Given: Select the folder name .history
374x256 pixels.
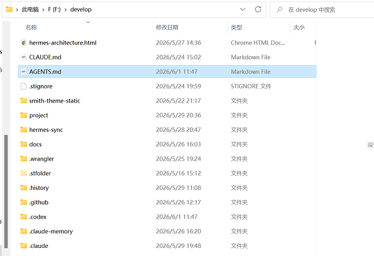Looking at the screenshot, I should coord(39,188).
